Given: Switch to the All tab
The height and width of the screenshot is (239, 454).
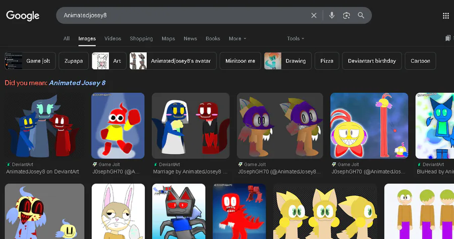Looking at the screenshot, I should point(66,38).
